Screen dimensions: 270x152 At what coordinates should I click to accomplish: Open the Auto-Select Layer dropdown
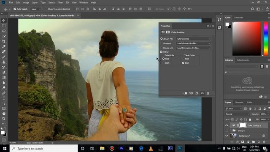[36, 9]
